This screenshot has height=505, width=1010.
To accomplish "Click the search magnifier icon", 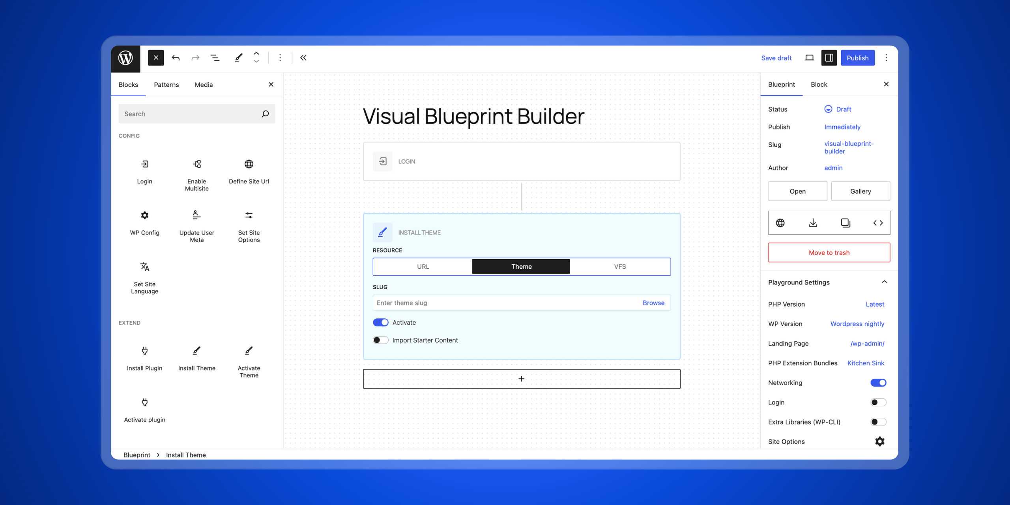I will pos(265,114).
